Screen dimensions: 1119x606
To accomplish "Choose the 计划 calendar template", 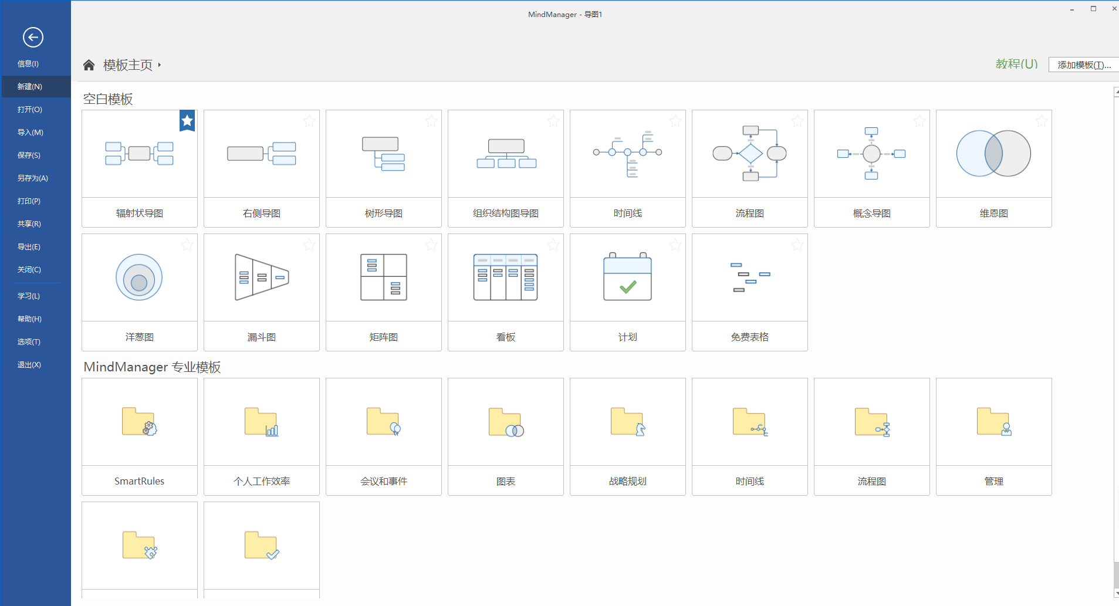I will [x=628, y=292].
